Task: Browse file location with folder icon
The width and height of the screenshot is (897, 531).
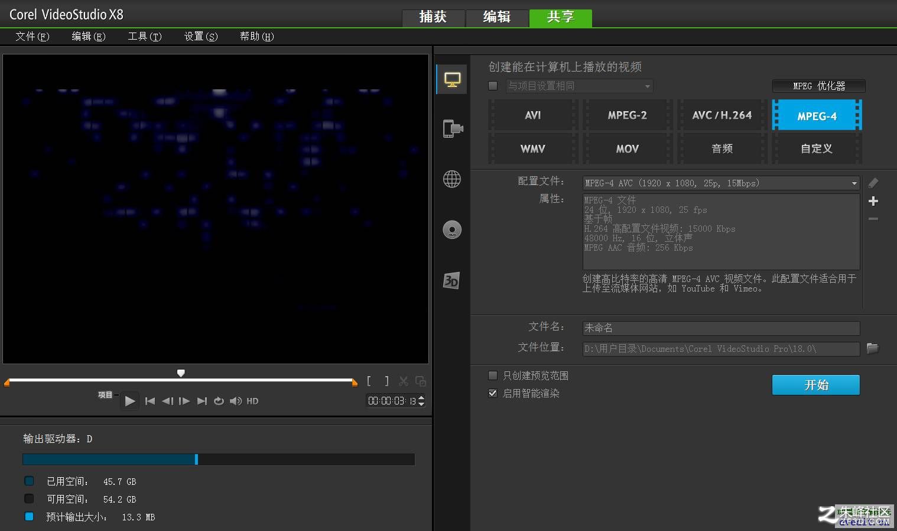Action: [x=872, y=348]
